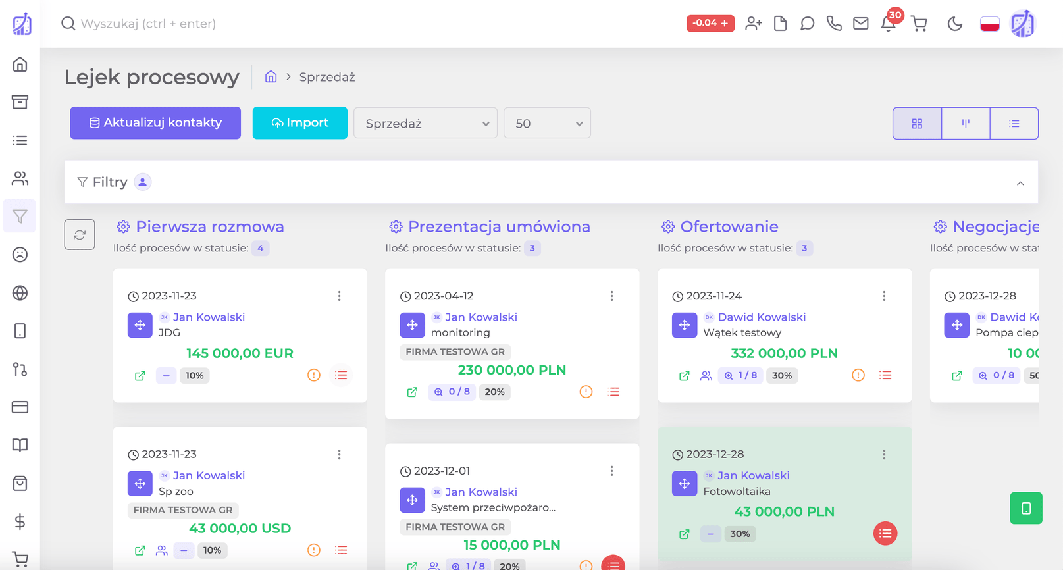Open three-dot menu on Sp zoo card
The height and width of the screenshot is (570, 1063).
point(340,455)
